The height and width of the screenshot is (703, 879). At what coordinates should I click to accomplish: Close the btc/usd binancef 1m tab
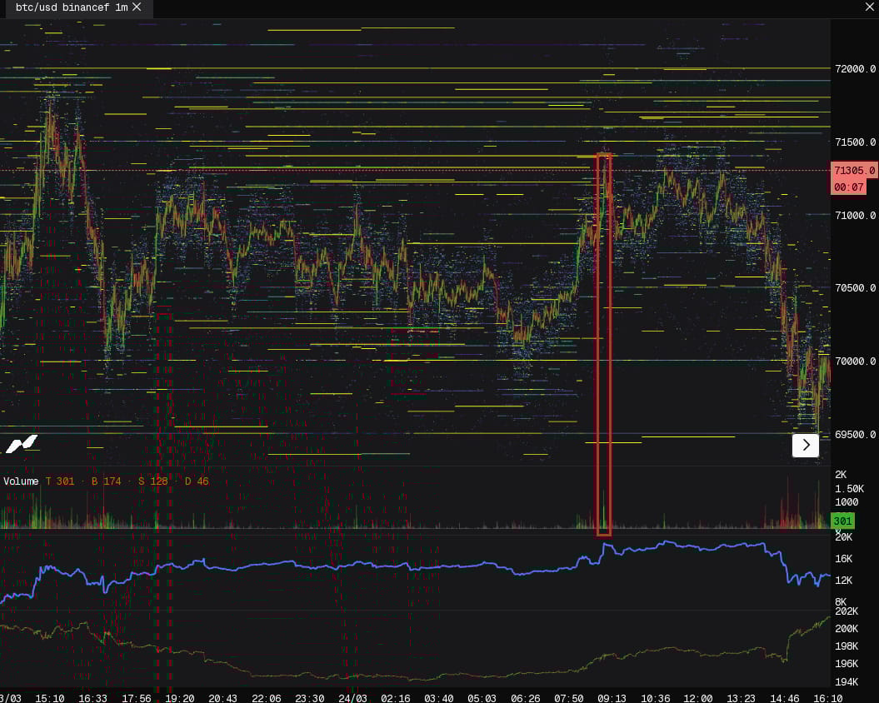click(137, 7)
